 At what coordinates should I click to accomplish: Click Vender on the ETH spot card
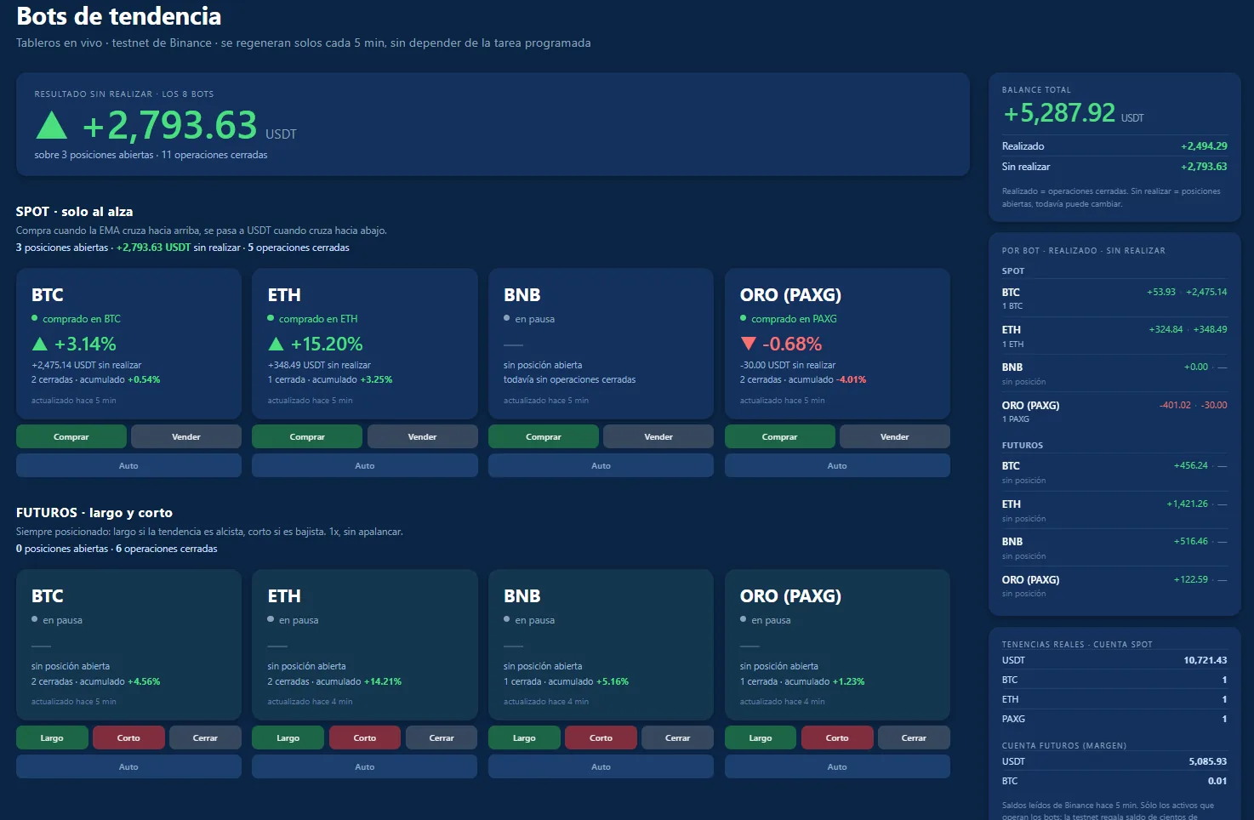(422, 436)
